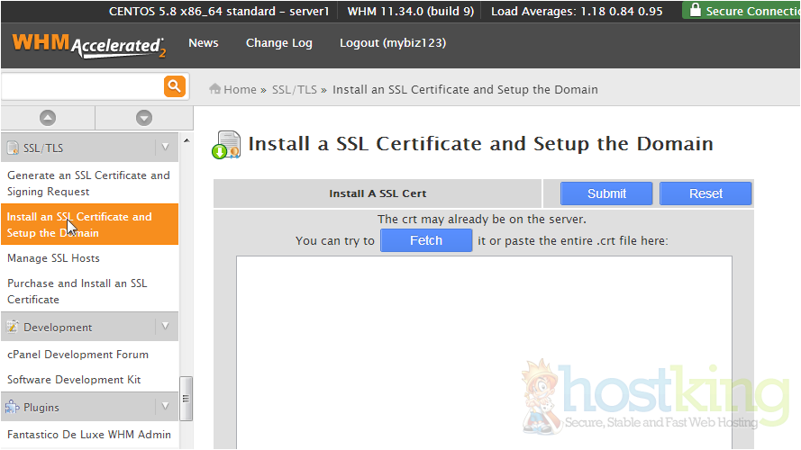This screenshot has height=450, width=801.
Task: Collapse the SSL/TLS section arrow
Action: click(x=165, y=147)
